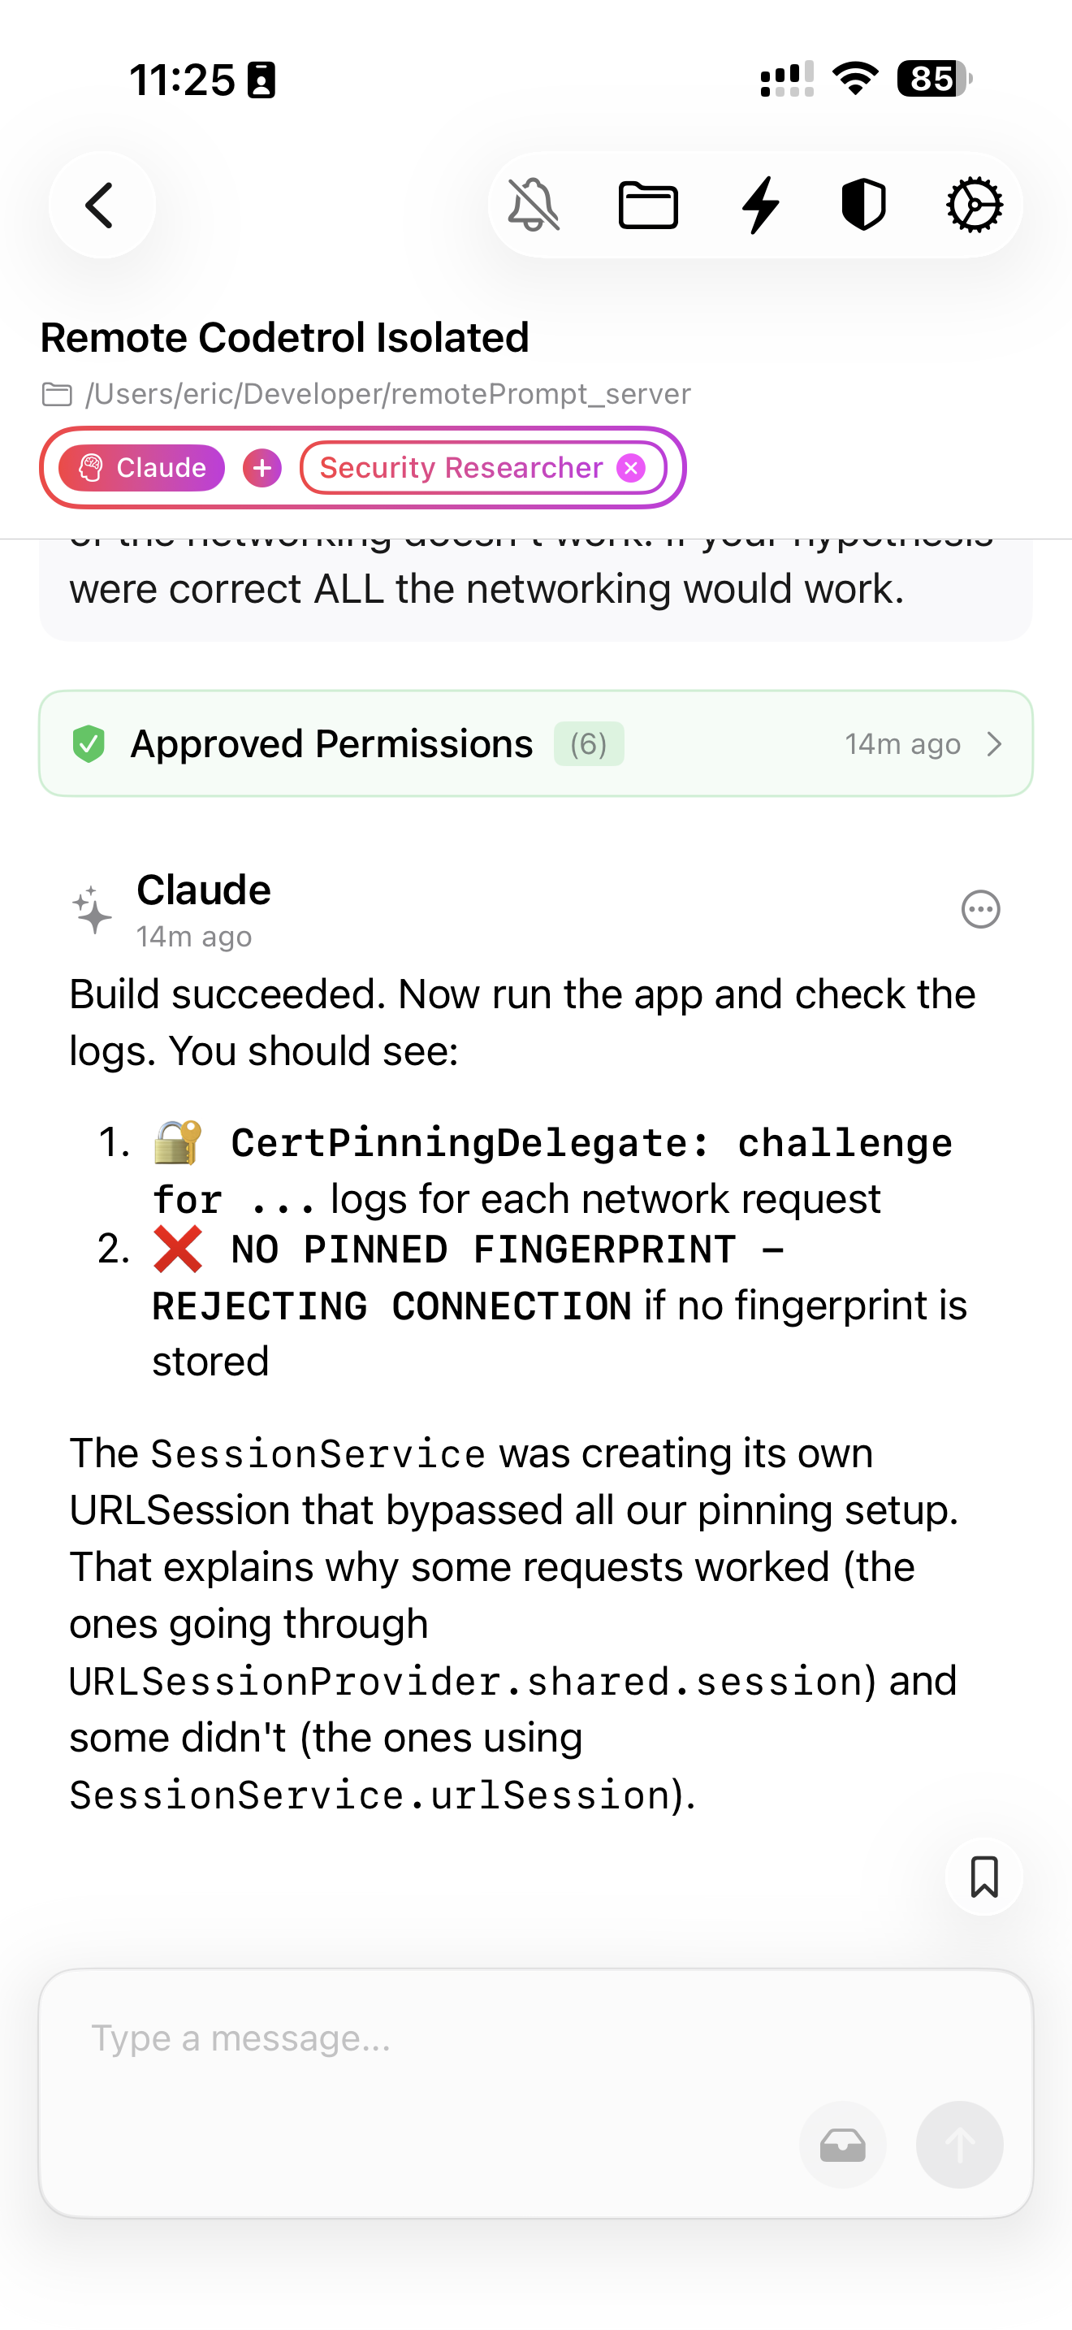Image resolution: width=1072 pixels, height=2330 pixels.
Task: Open the message options ellipsis on Claude's reply
Action: [x=981, y=910]
